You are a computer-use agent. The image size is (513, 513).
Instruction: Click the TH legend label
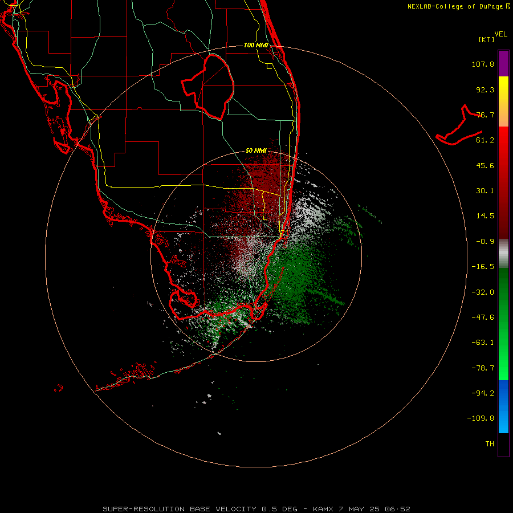point(490,444)
